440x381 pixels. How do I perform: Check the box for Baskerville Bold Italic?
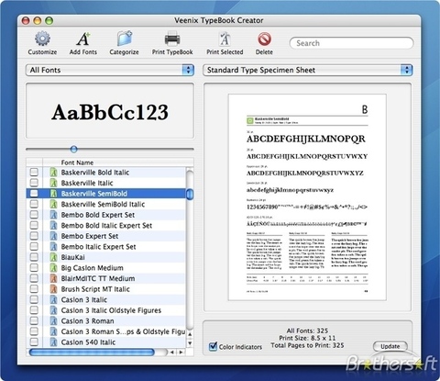34,173
